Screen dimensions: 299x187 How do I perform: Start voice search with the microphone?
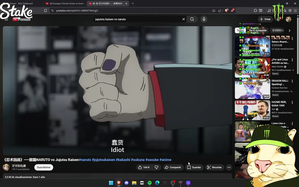[x=204, y=19]
